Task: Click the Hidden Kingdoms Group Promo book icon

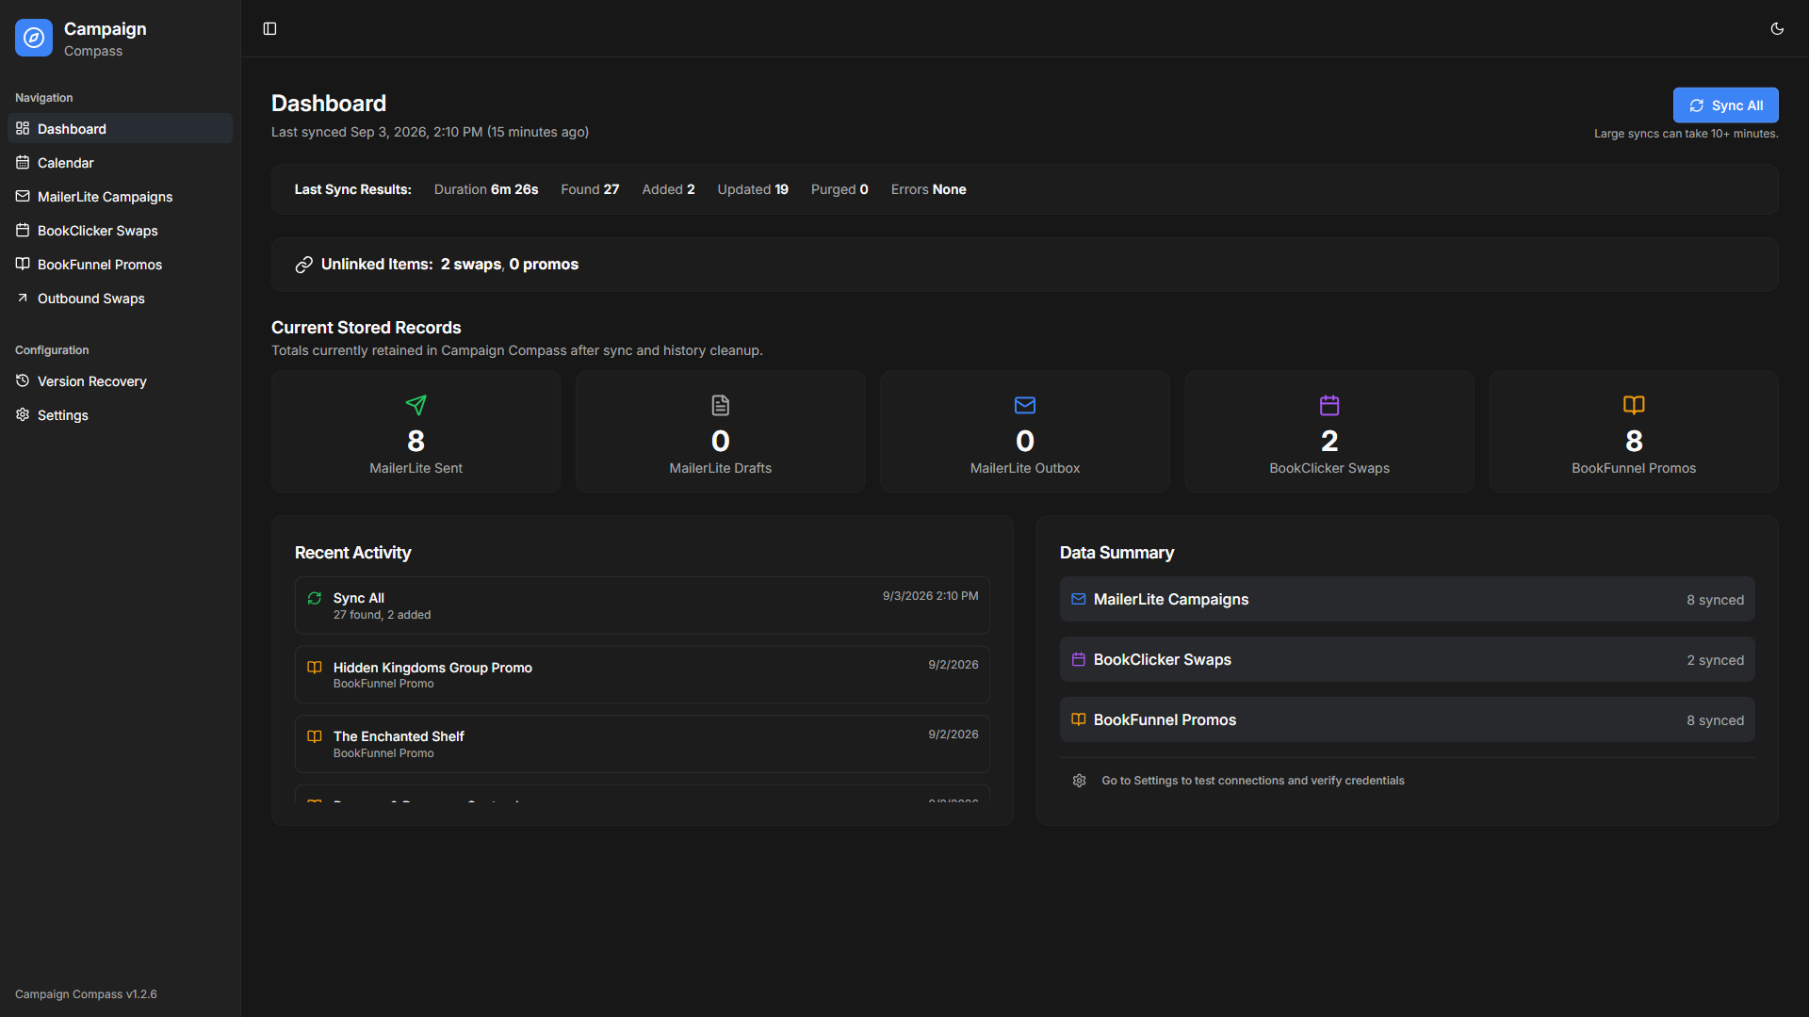Action: tap(315, 667)
